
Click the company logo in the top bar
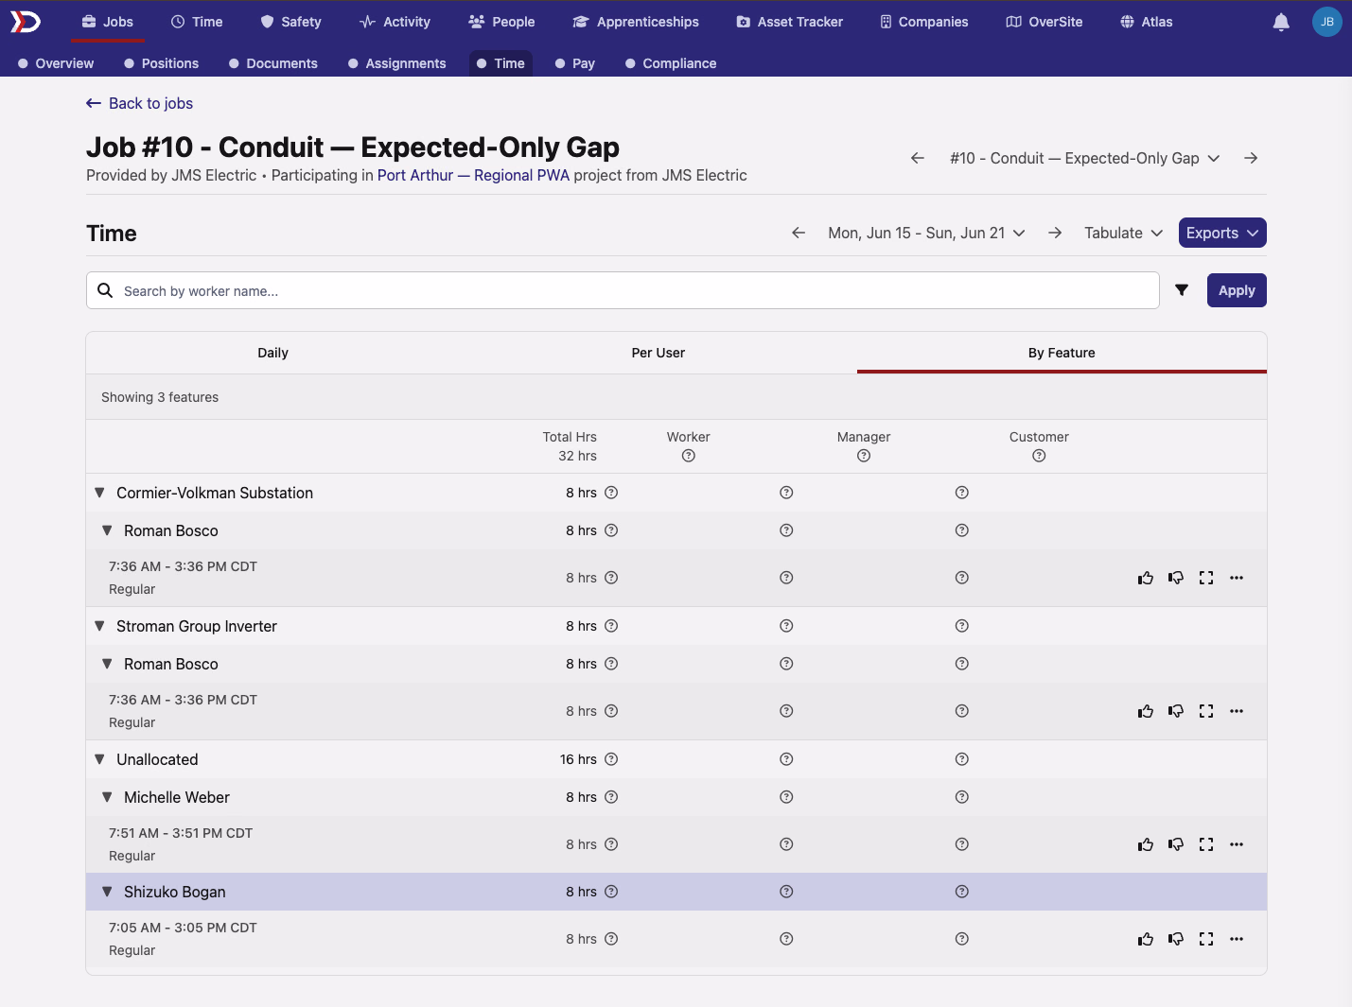pos(26,21)
